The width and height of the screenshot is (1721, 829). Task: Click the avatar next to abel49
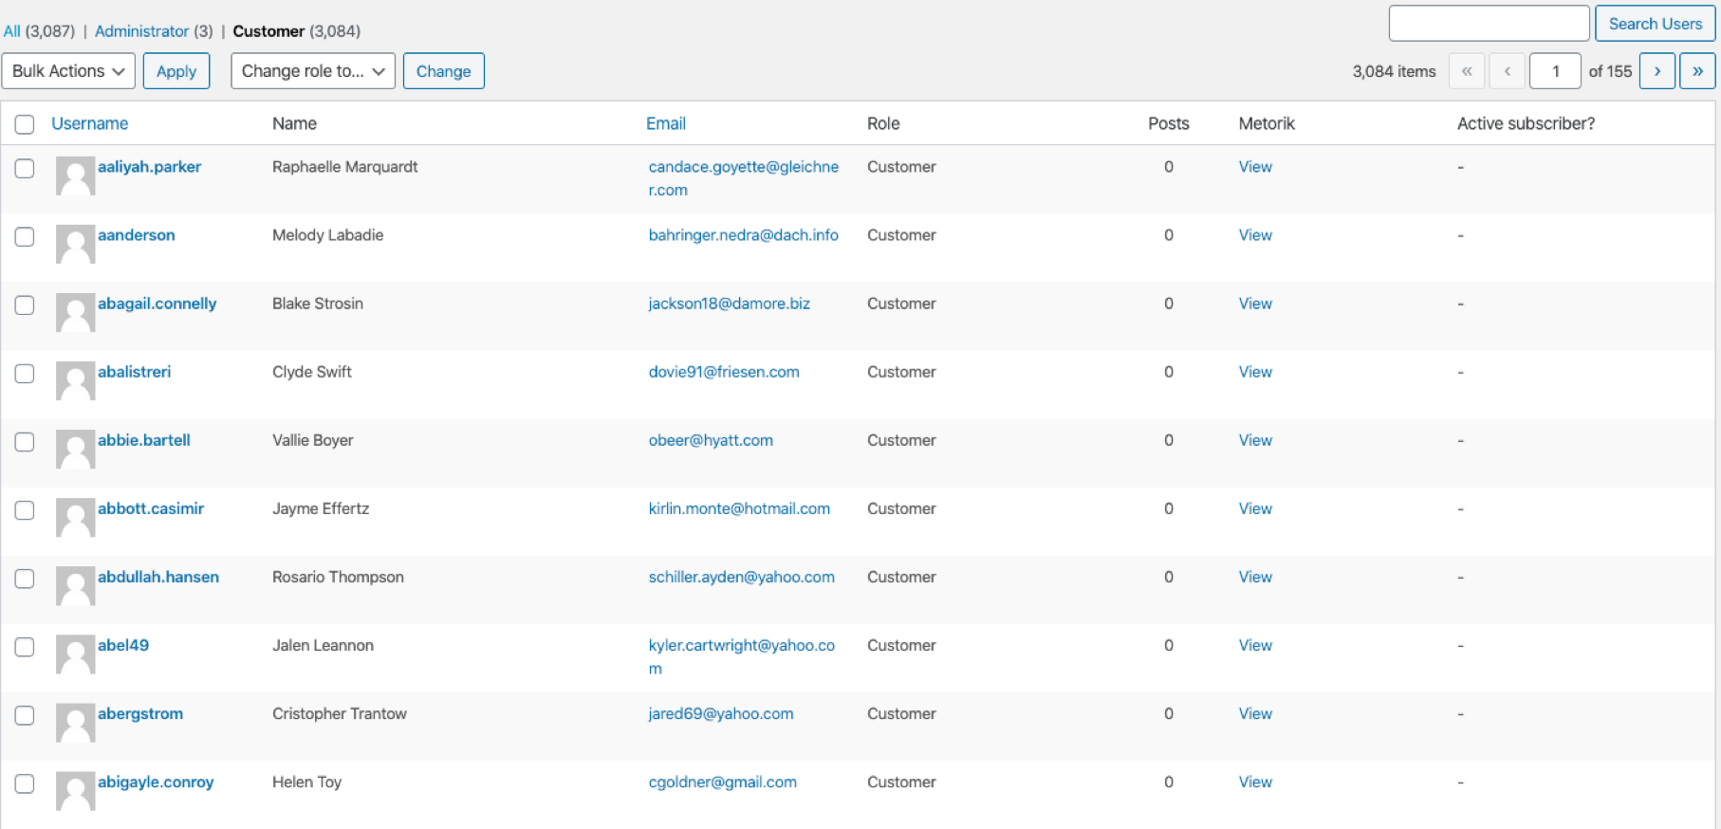(75, 654)
